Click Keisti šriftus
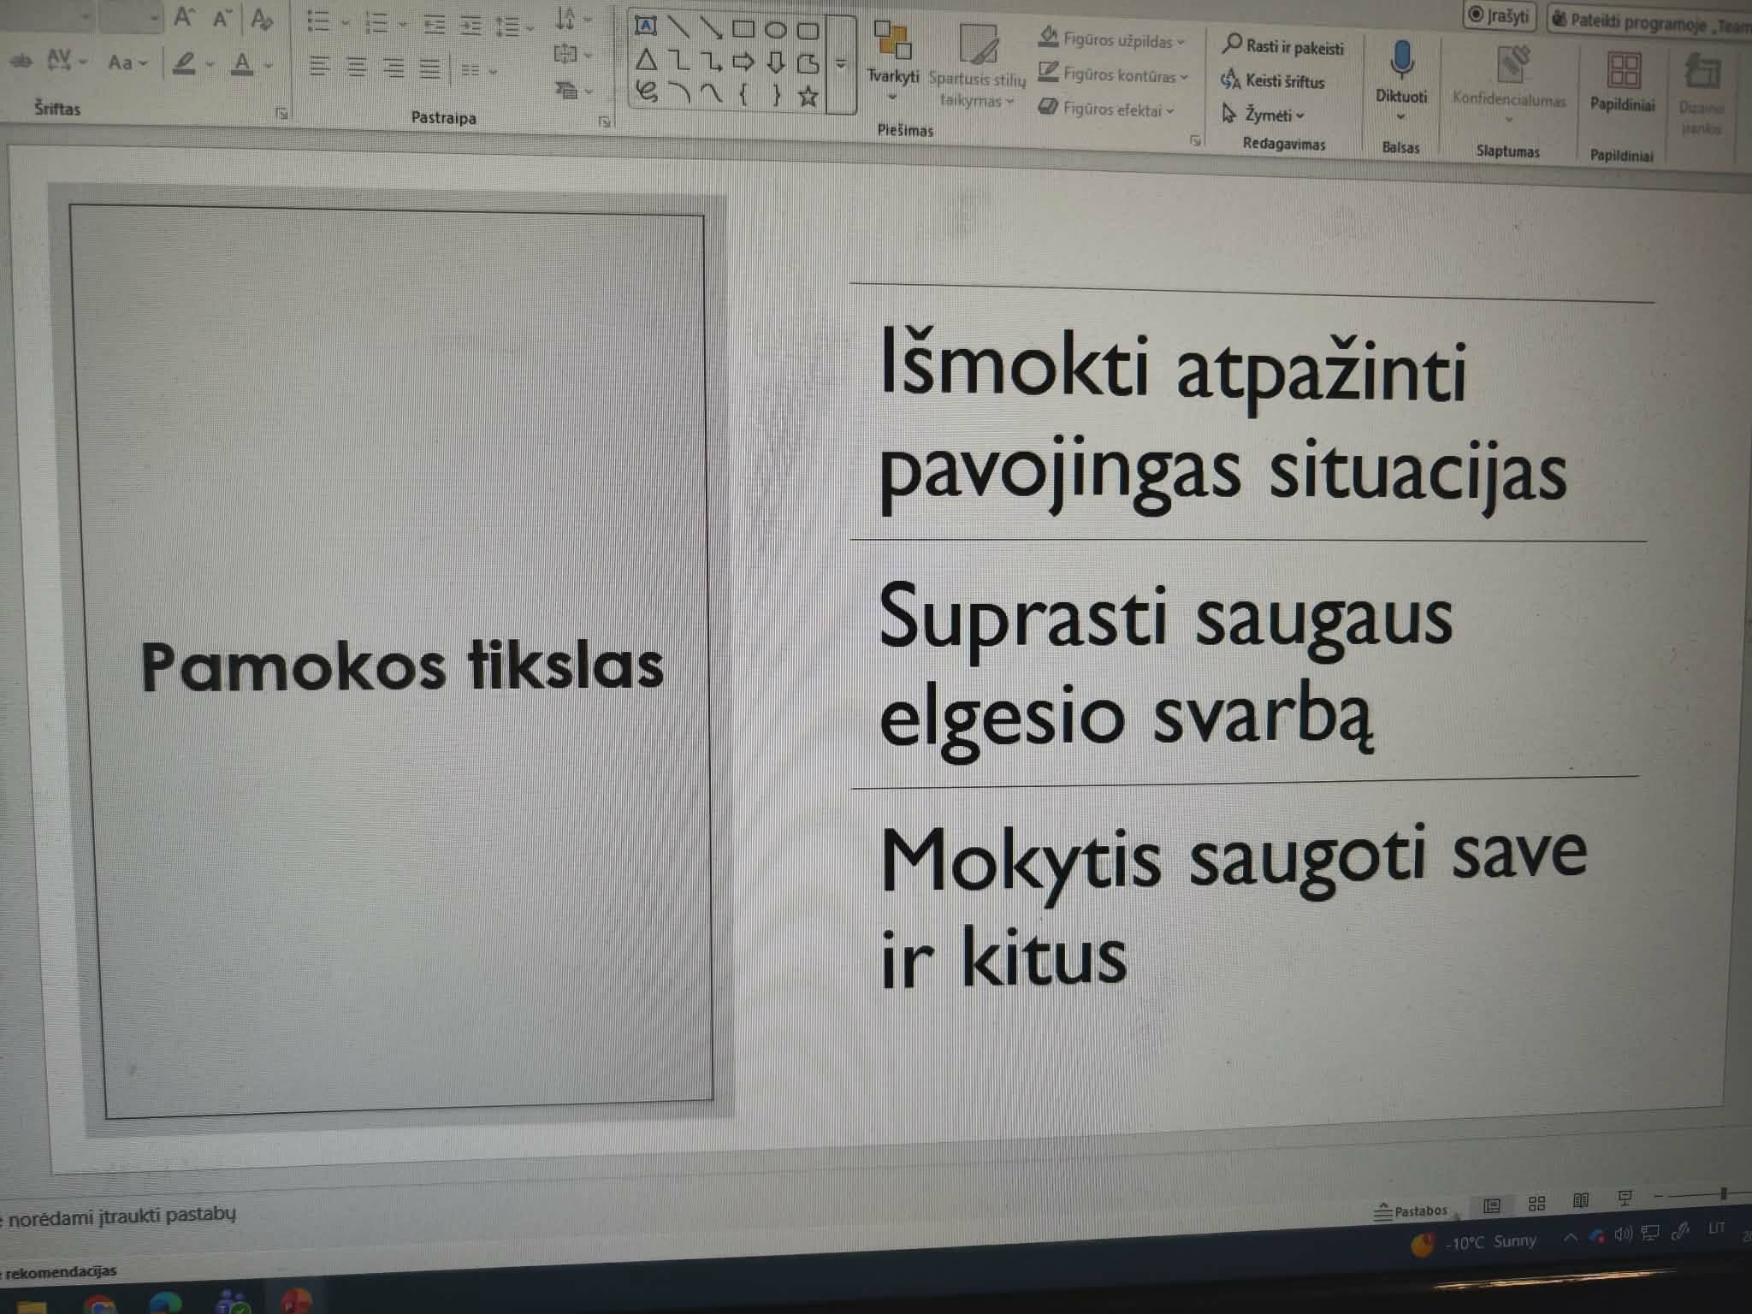The height and width of the screenshot is (1314, 1752). tap(1273, 80)
